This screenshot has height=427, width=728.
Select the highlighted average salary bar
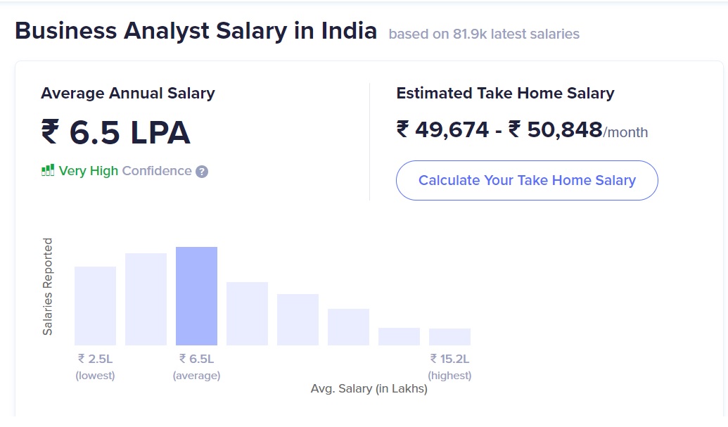point(196,296)
